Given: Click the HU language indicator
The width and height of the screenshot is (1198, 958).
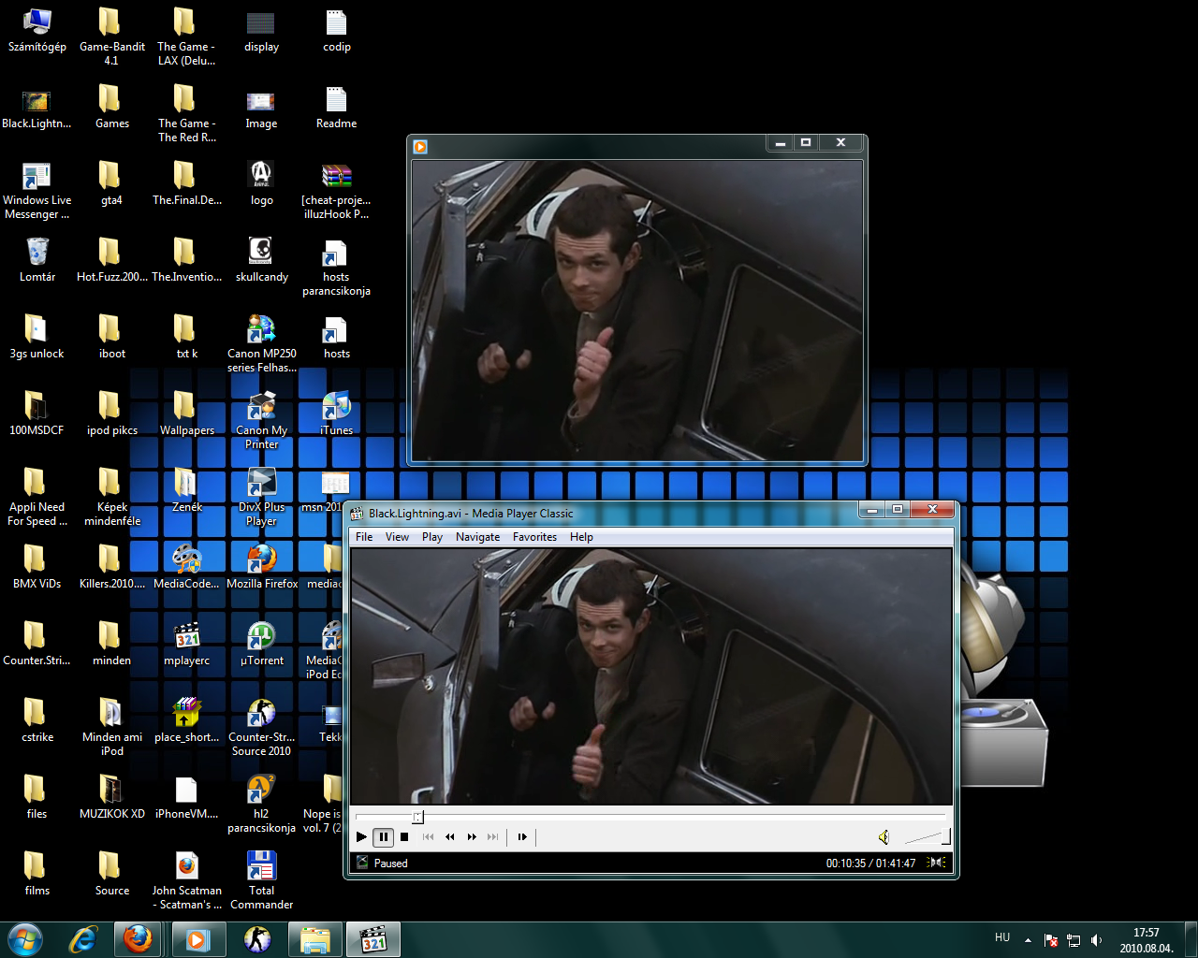Looking at the screenshot, I should point(1002,937).
